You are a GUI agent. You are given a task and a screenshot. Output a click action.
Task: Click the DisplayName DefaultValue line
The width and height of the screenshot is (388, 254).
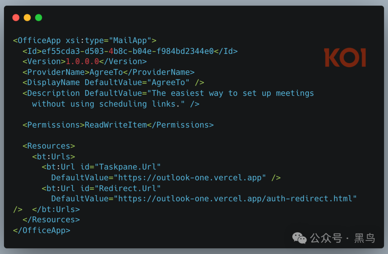(x=113, y=82)
